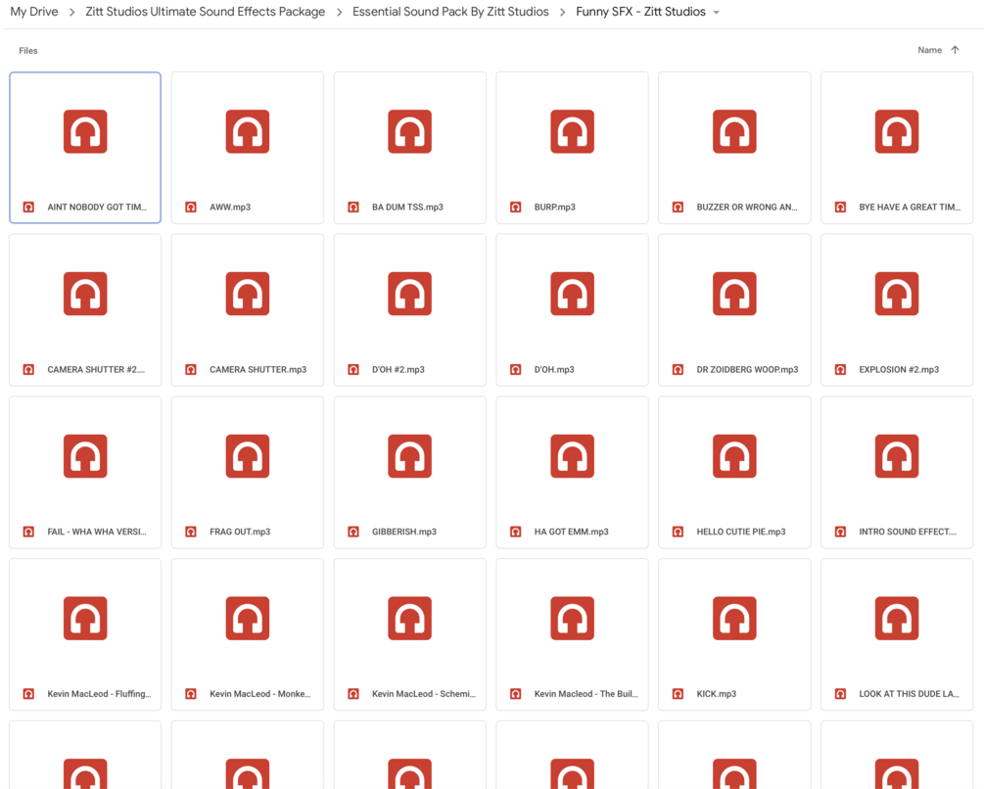Reverse sort direction with the arrow
This screenshot has width=984, height=789.
[956, 50]
